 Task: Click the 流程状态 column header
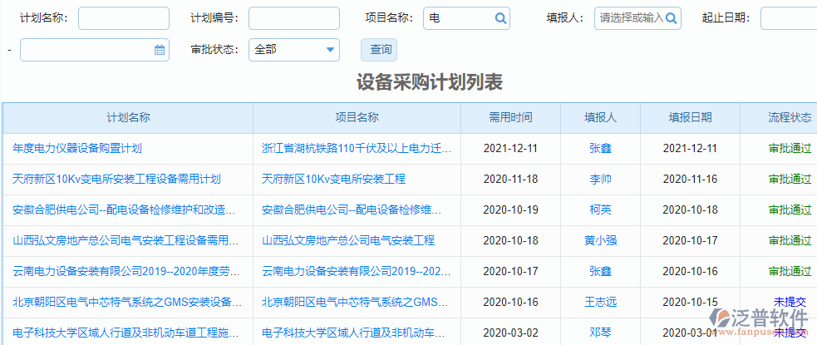pos(779,117)
